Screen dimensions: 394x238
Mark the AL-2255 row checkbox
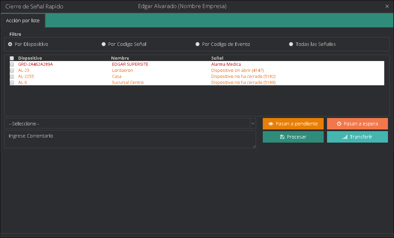[12, 77]
